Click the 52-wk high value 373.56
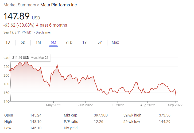Viewport: 194px width, 133px height. tap(165, 115)
